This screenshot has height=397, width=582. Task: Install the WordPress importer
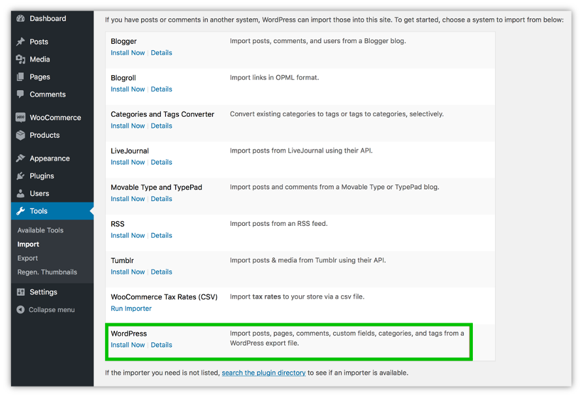point(127,345)
